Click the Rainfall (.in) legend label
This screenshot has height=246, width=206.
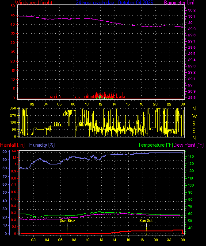click(12, 145)
